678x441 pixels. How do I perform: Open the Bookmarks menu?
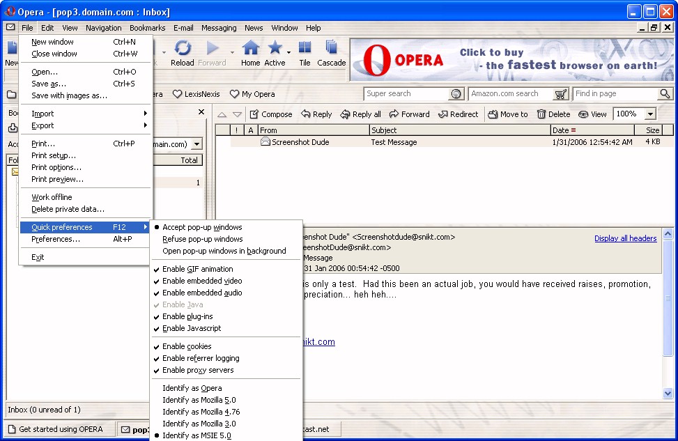click(x=148, y=28)
